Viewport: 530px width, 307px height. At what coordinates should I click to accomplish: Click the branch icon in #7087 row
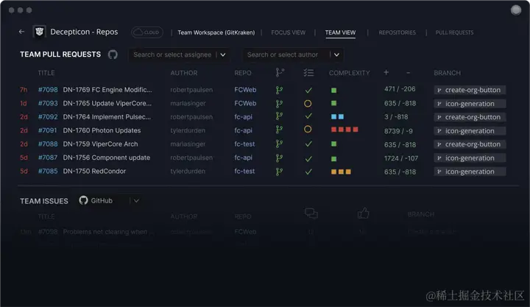coord(279,158)
